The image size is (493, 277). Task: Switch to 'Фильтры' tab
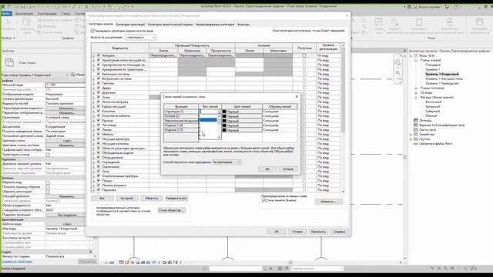tap(243, 24)
